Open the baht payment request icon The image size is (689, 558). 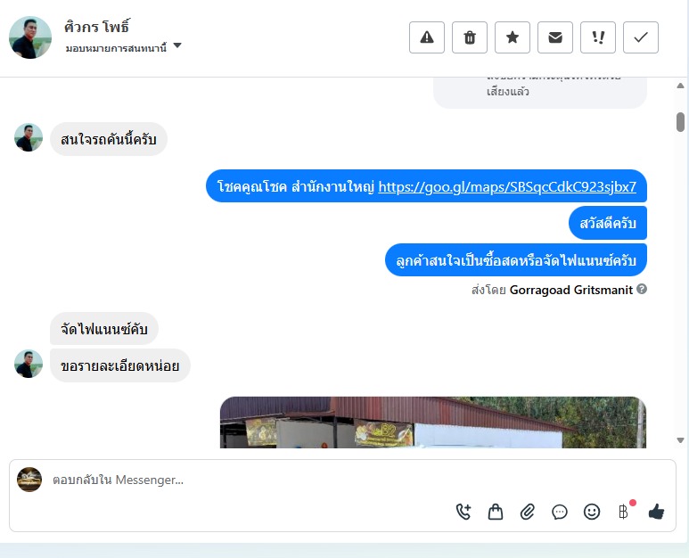pos(625,511)
